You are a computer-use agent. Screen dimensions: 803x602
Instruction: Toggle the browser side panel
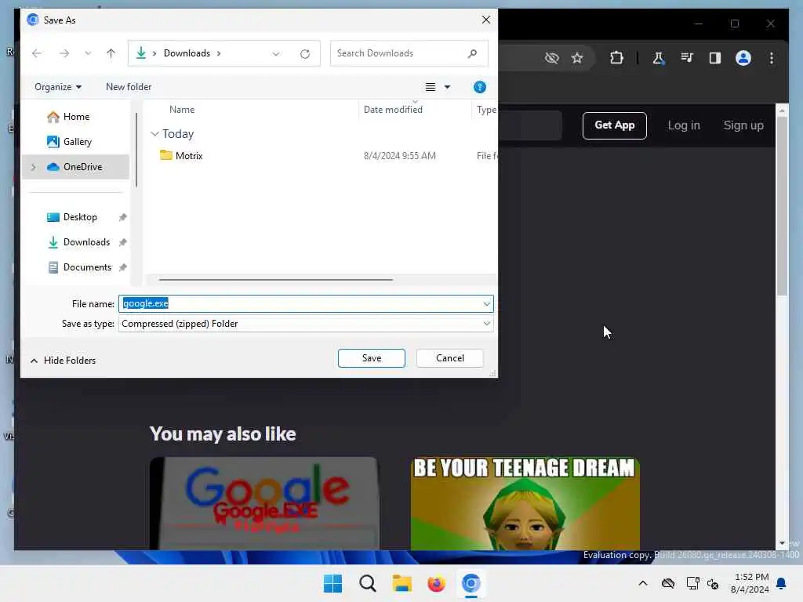coord(715,58)
